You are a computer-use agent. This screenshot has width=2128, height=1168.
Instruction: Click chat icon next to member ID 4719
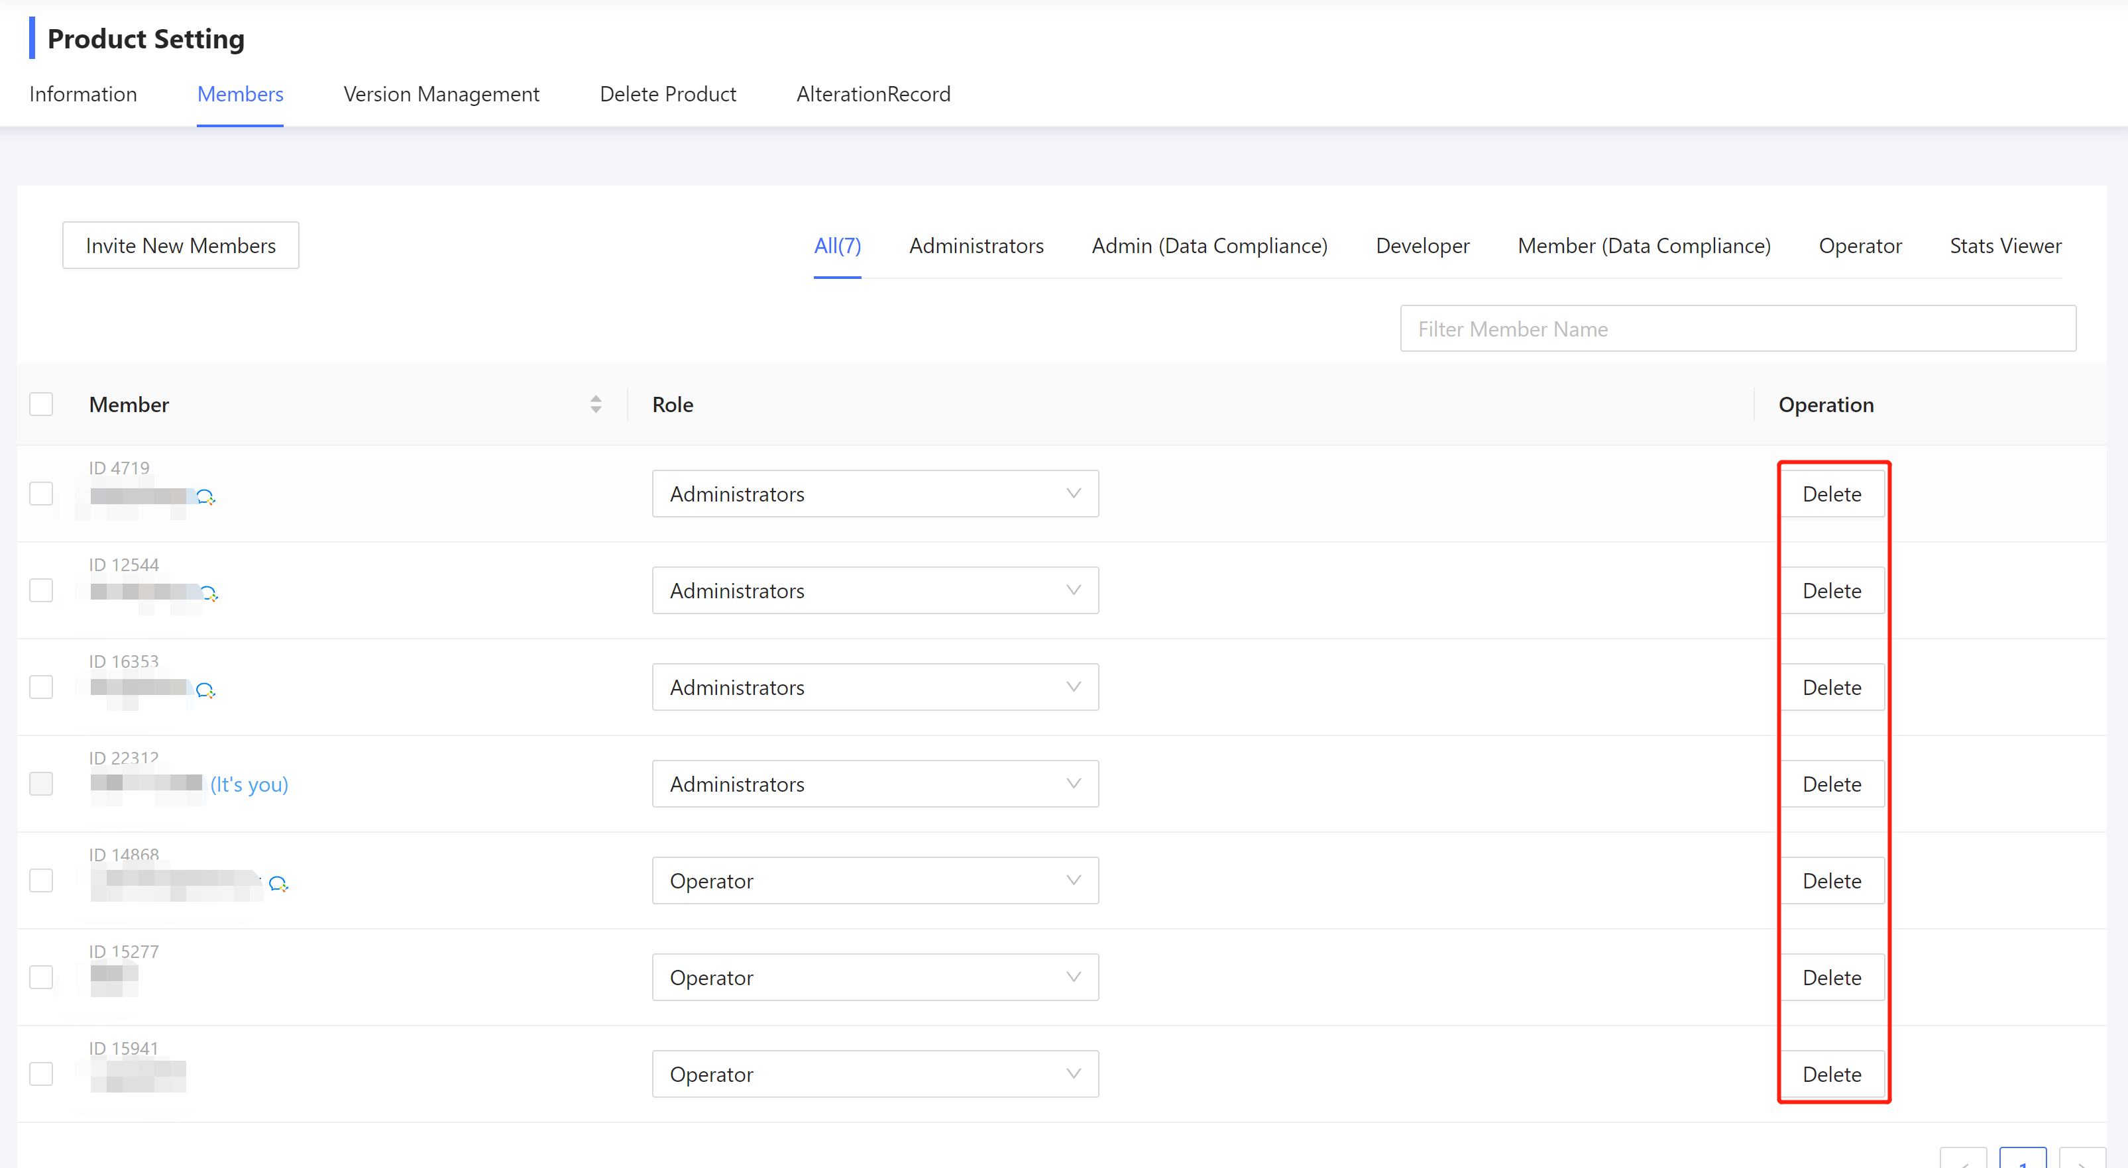205,496
